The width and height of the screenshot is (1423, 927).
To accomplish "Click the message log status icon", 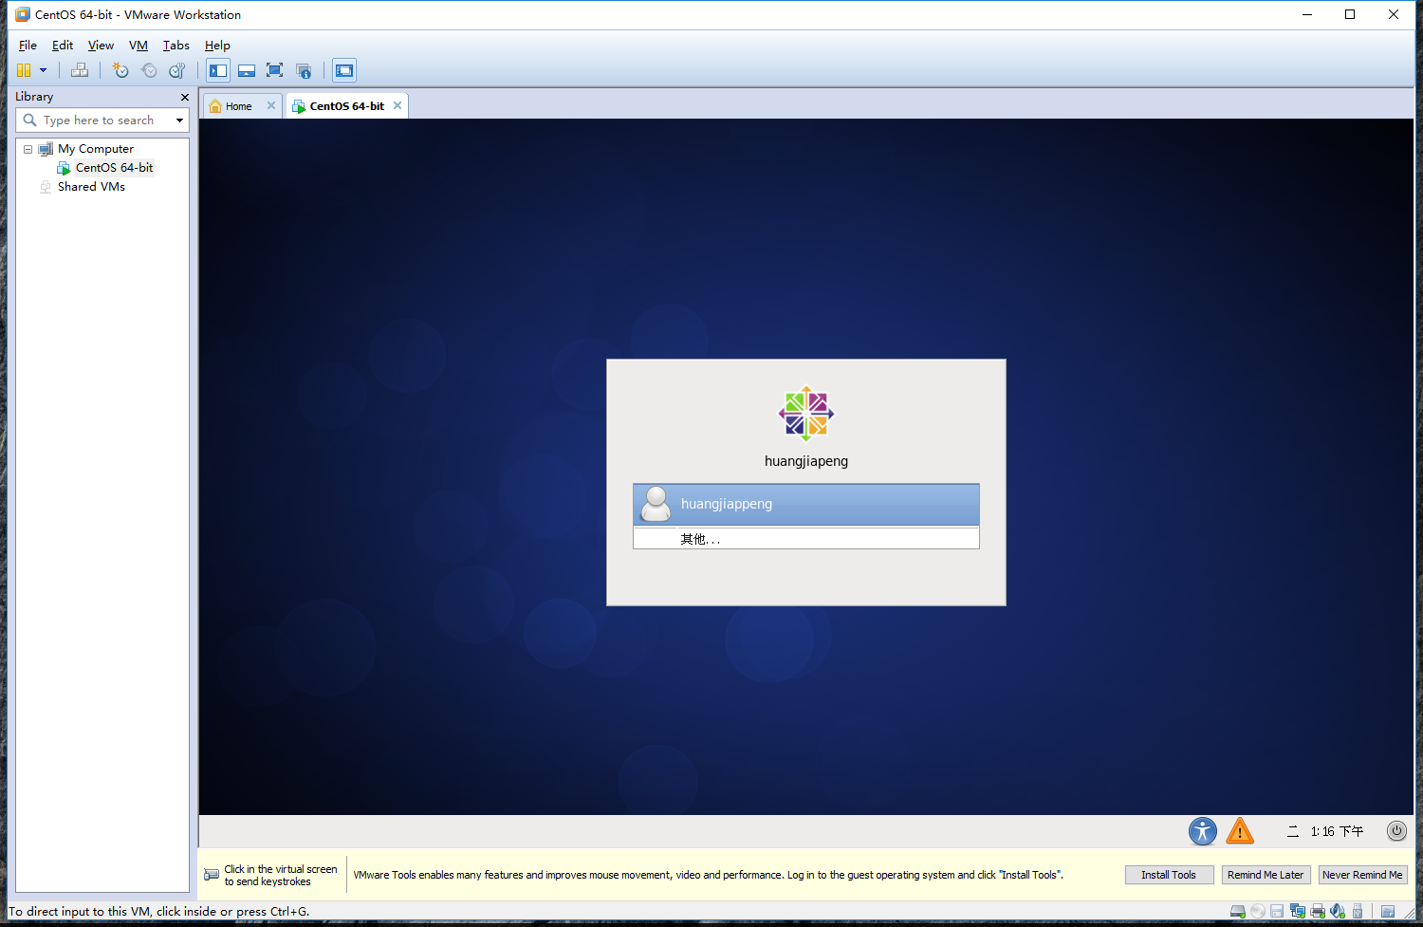I will click(1388, 912).
